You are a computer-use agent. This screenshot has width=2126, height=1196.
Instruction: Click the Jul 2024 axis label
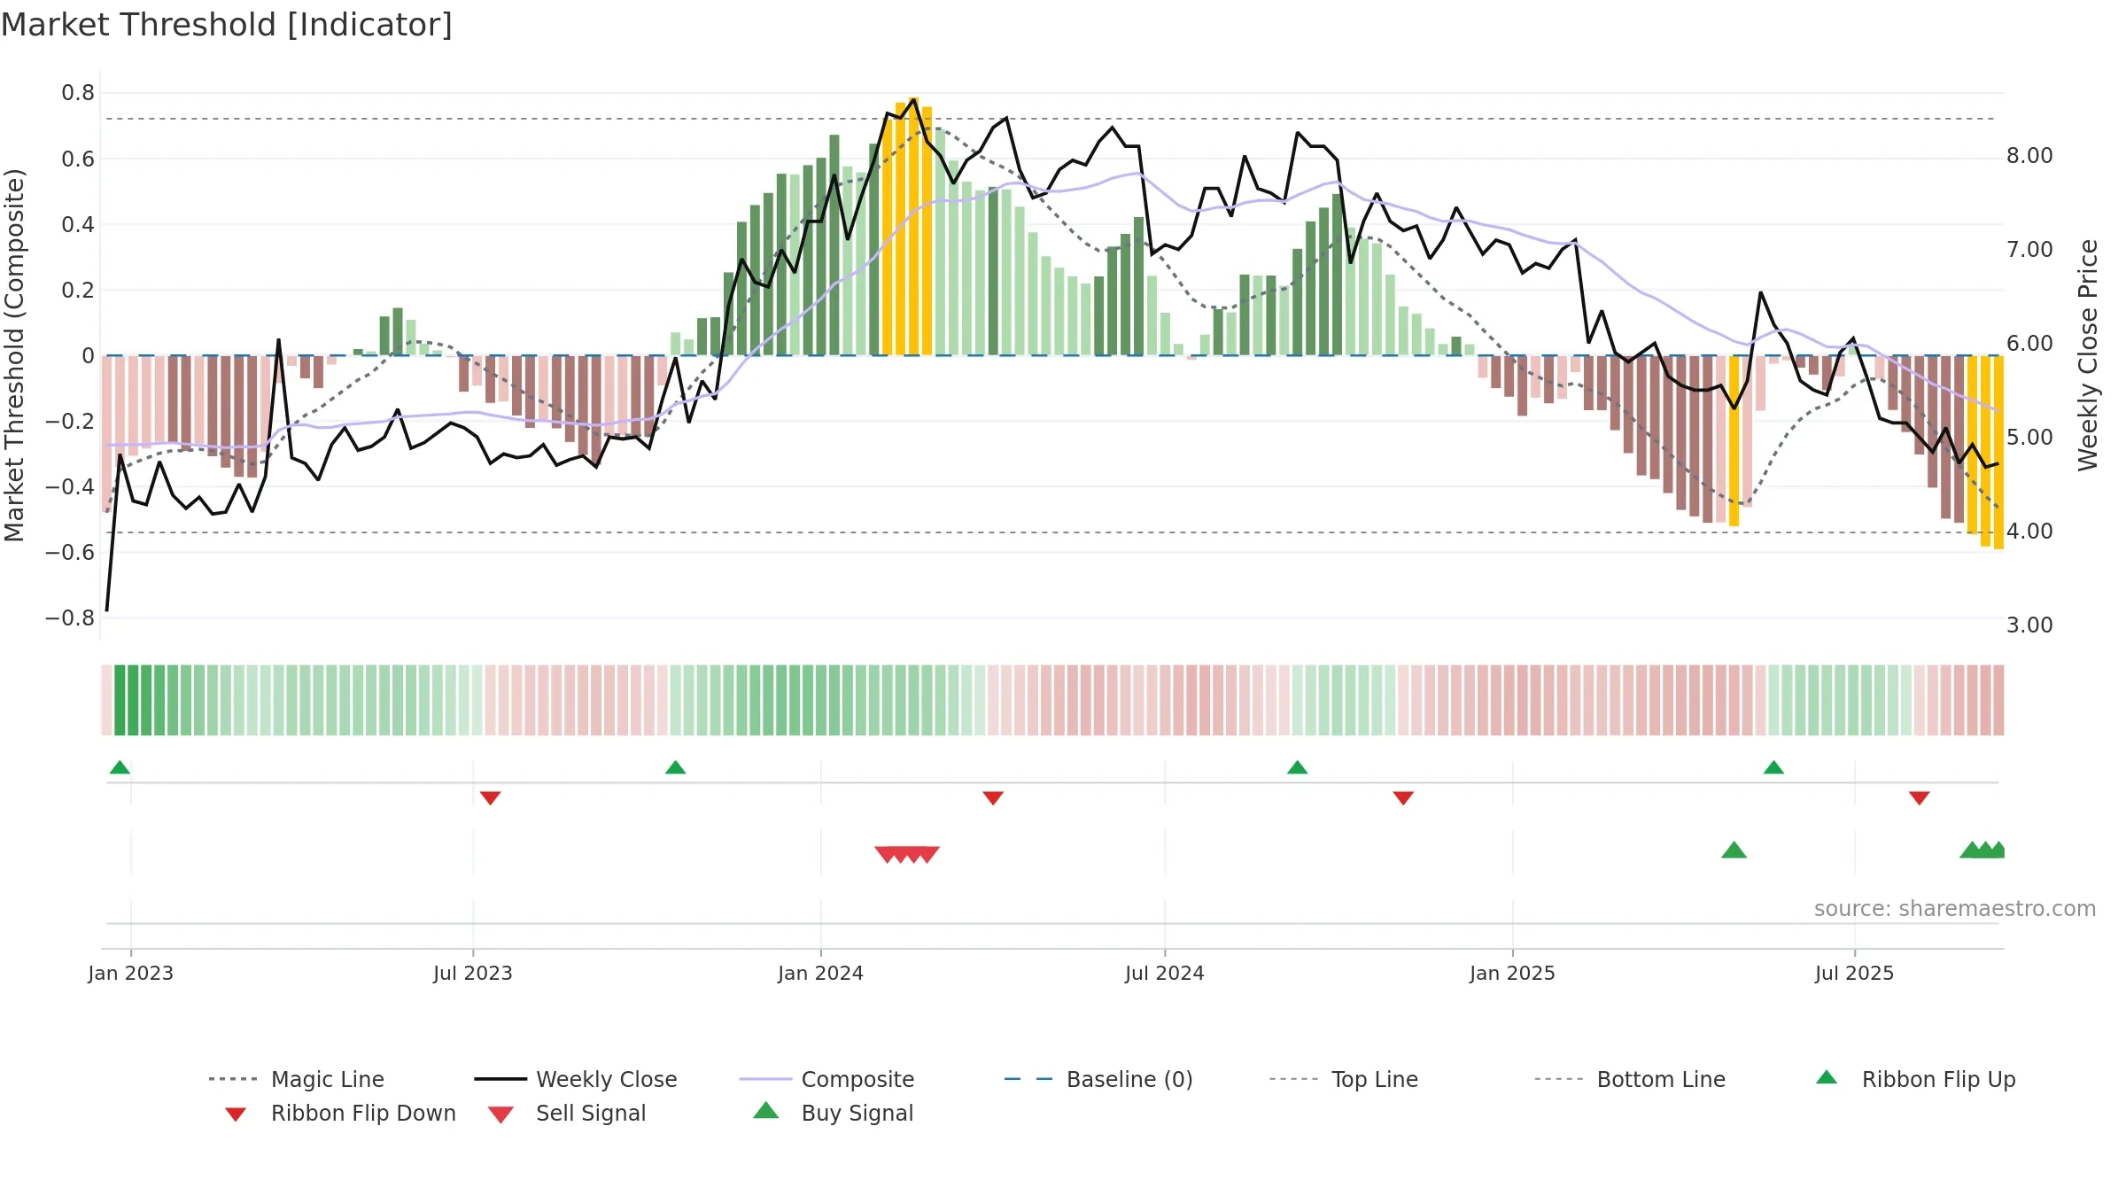(1165, 974)
